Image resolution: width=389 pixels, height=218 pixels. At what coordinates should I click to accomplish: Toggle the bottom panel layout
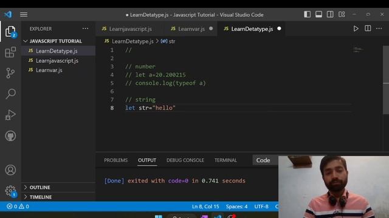click(318, 15)
